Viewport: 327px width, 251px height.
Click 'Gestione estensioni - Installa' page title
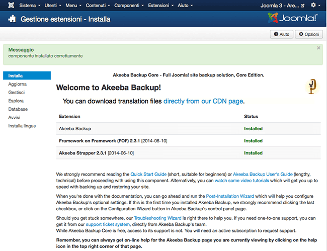(65, 19)
